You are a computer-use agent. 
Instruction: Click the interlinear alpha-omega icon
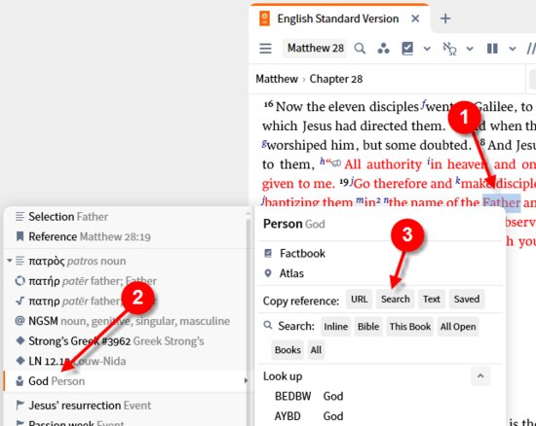tap(449, 49)
